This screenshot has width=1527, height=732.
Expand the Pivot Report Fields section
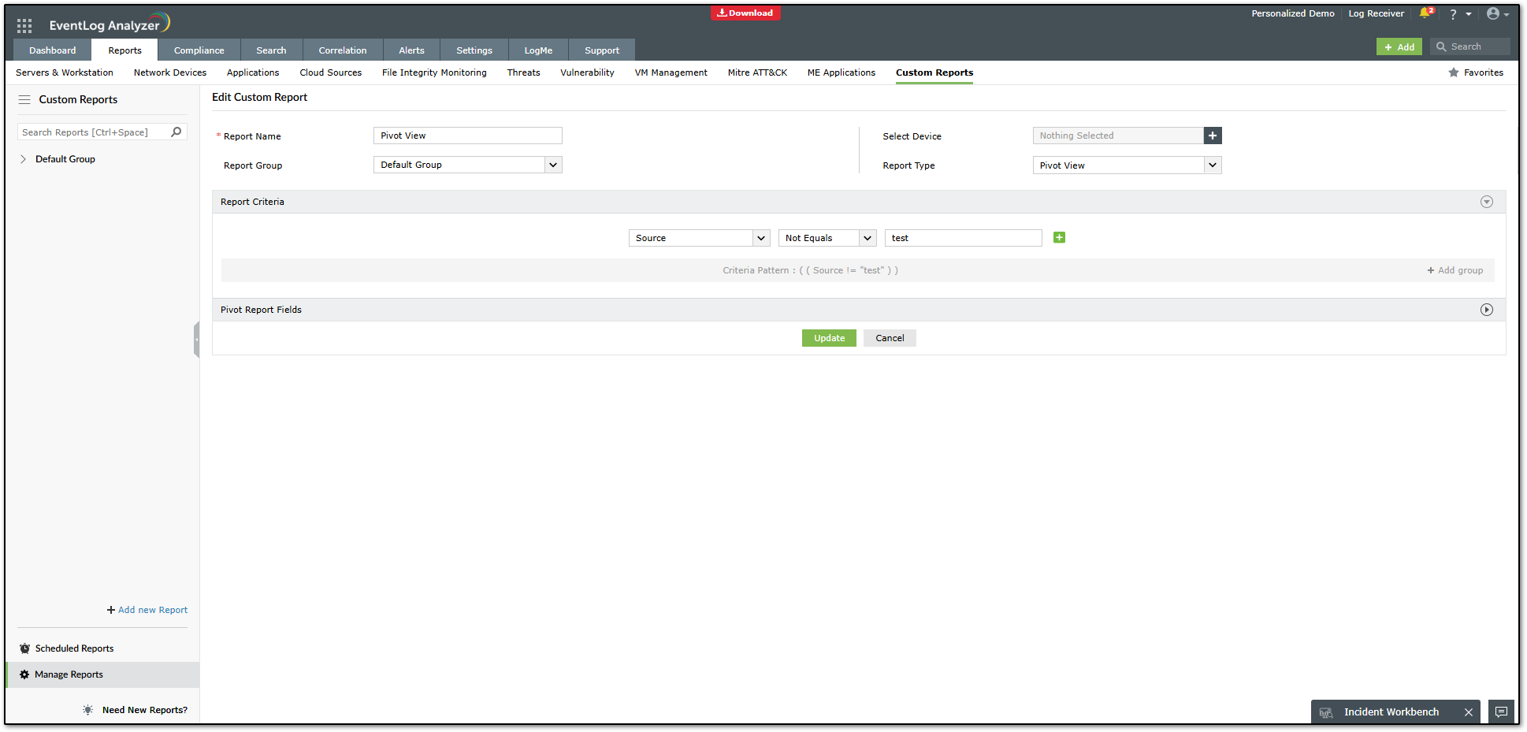coord(1486,310)
